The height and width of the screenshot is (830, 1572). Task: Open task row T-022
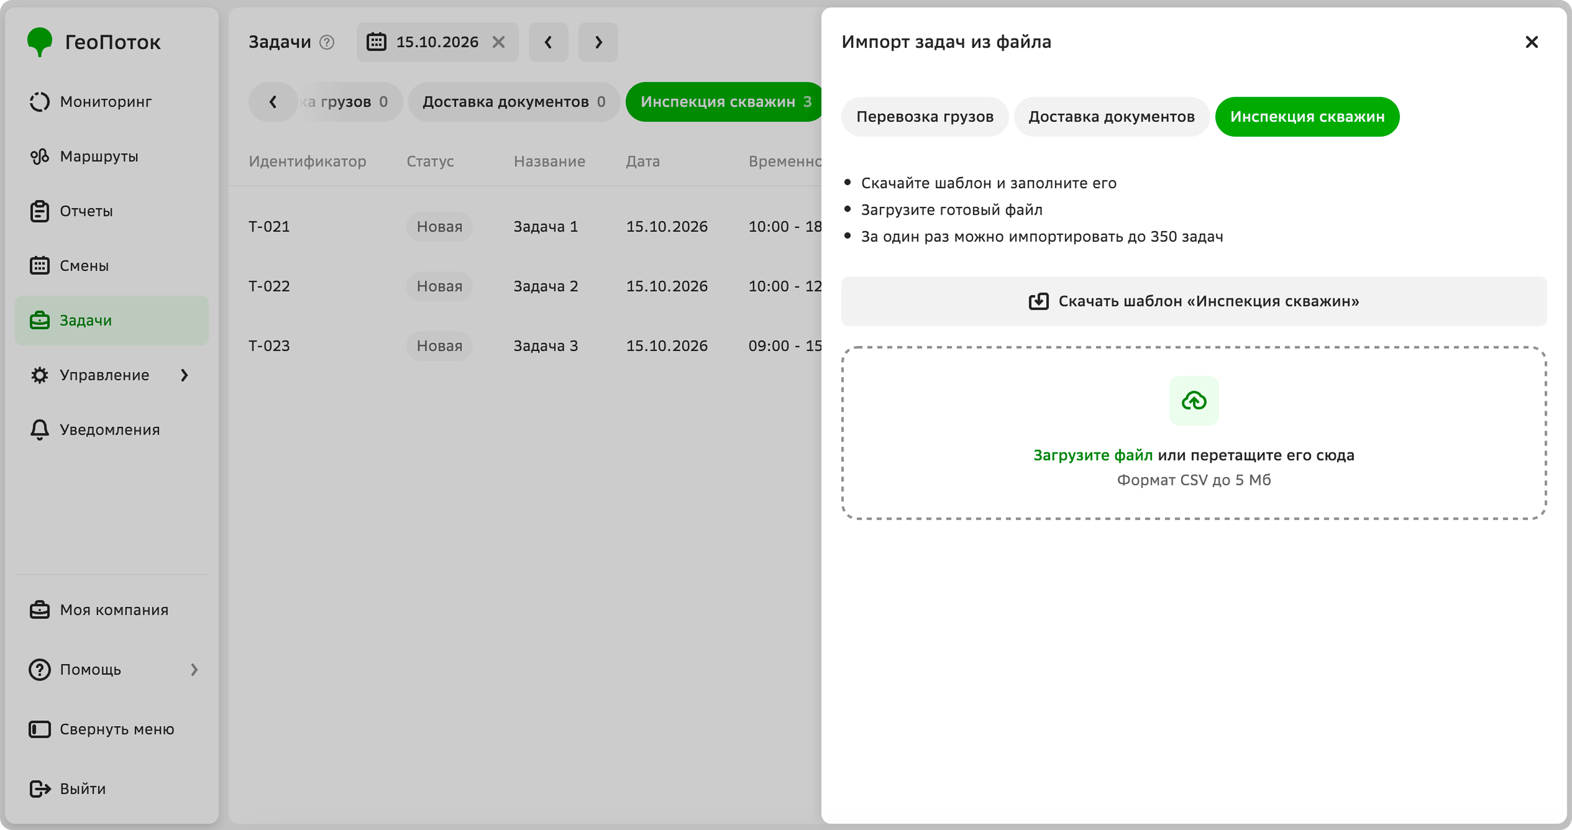point(525,286)
